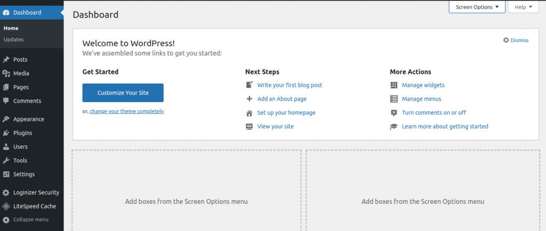Click the View your site link
The height and width of the screenshot is (231, 546).
tap(276, 127)
